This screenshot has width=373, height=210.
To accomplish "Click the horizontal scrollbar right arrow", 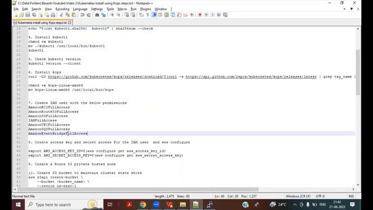I will (x=353, y=189).
